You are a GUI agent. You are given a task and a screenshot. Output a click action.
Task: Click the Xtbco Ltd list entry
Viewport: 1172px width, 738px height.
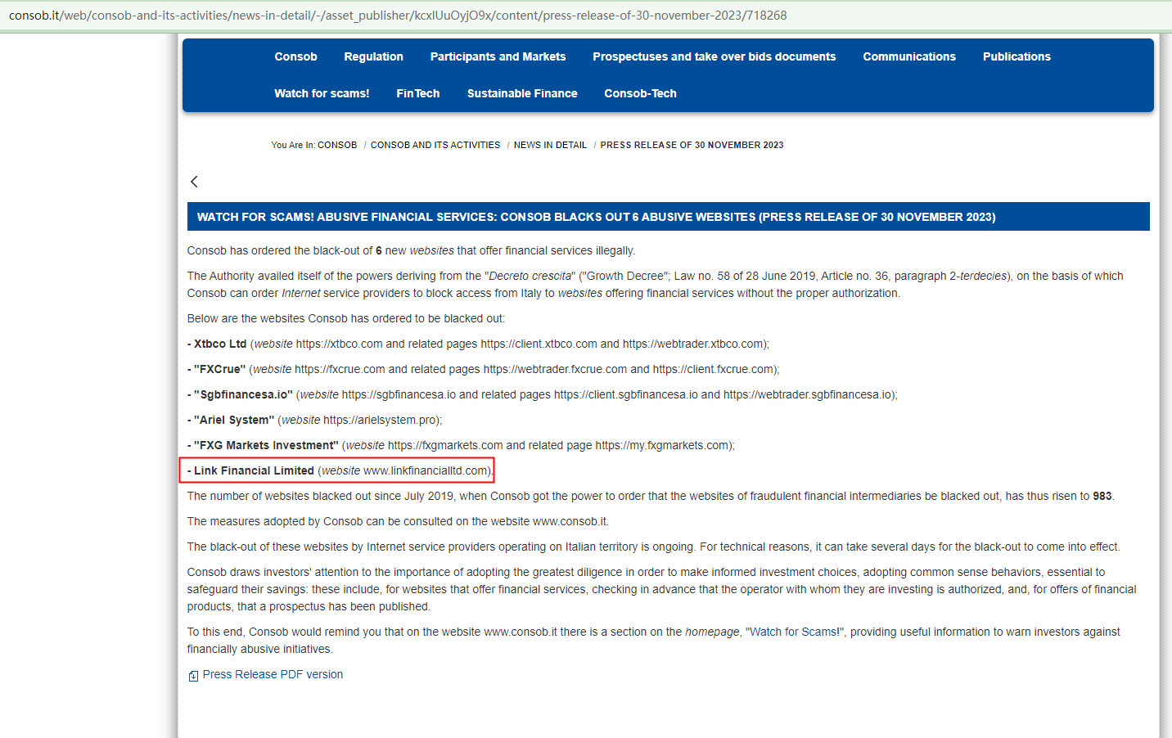coord(478,344)
